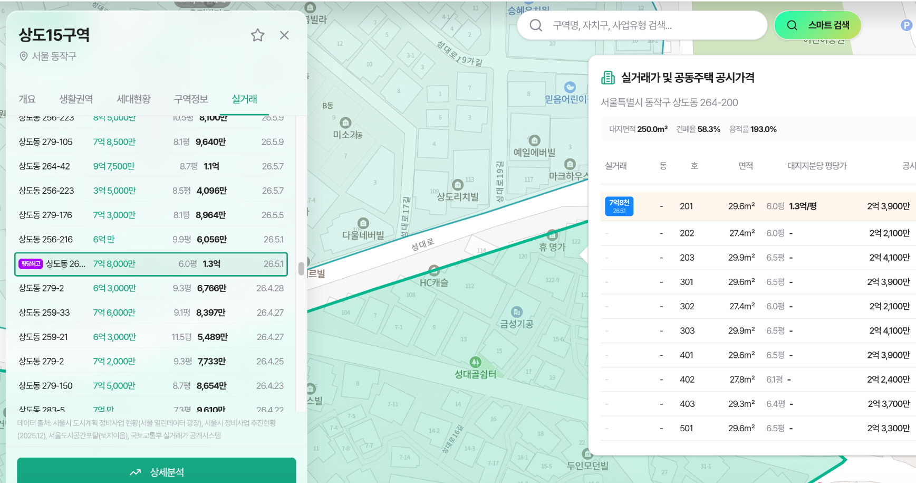Screen dimensions: 916x483
Task: Select the 구역정보 tab
Action: point(191,99)
